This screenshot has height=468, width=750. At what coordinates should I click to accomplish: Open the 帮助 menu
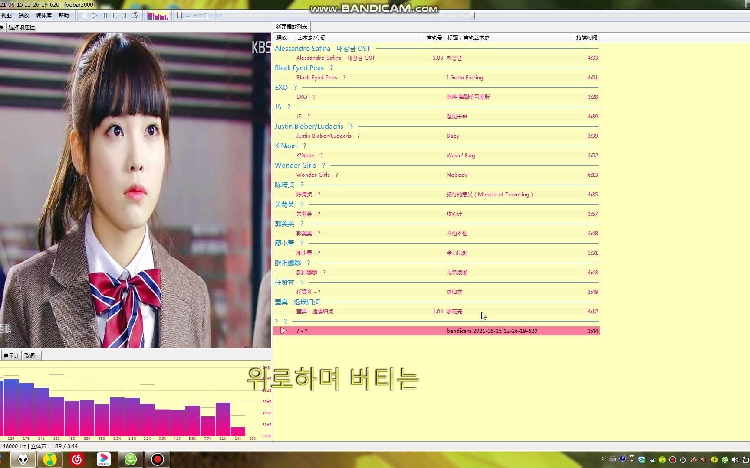[64, 16]
